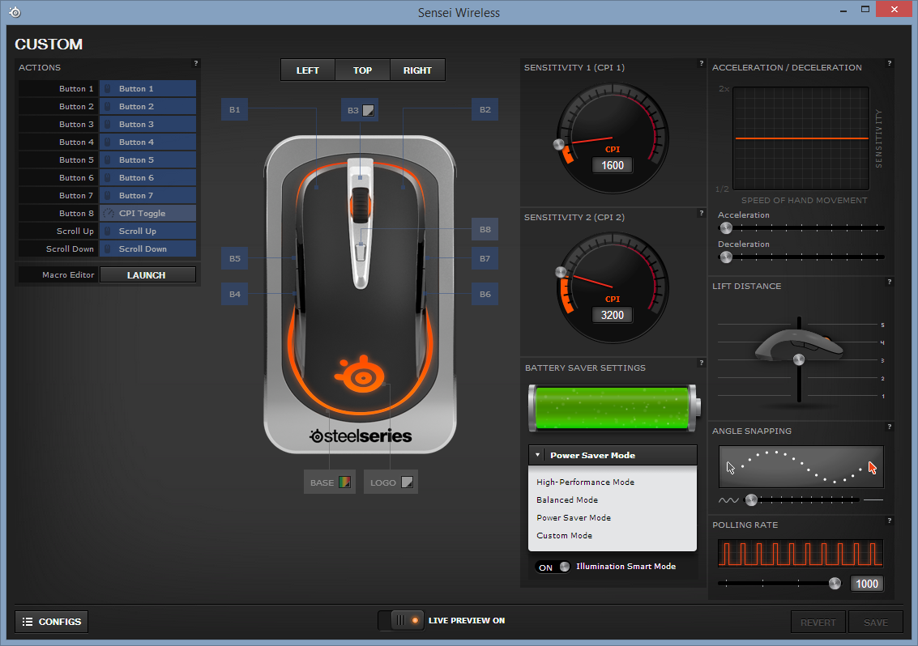This screenshot has width=918, height=646.
Task: Click the CPI value field showing 1600
Action: click(x=613, y=166)
